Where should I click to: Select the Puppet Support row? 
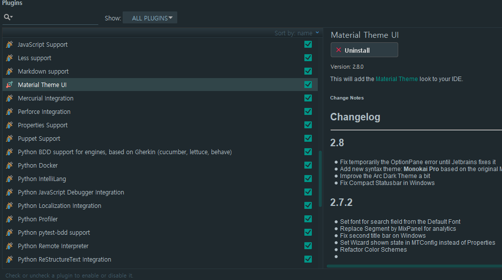point(160,139)
